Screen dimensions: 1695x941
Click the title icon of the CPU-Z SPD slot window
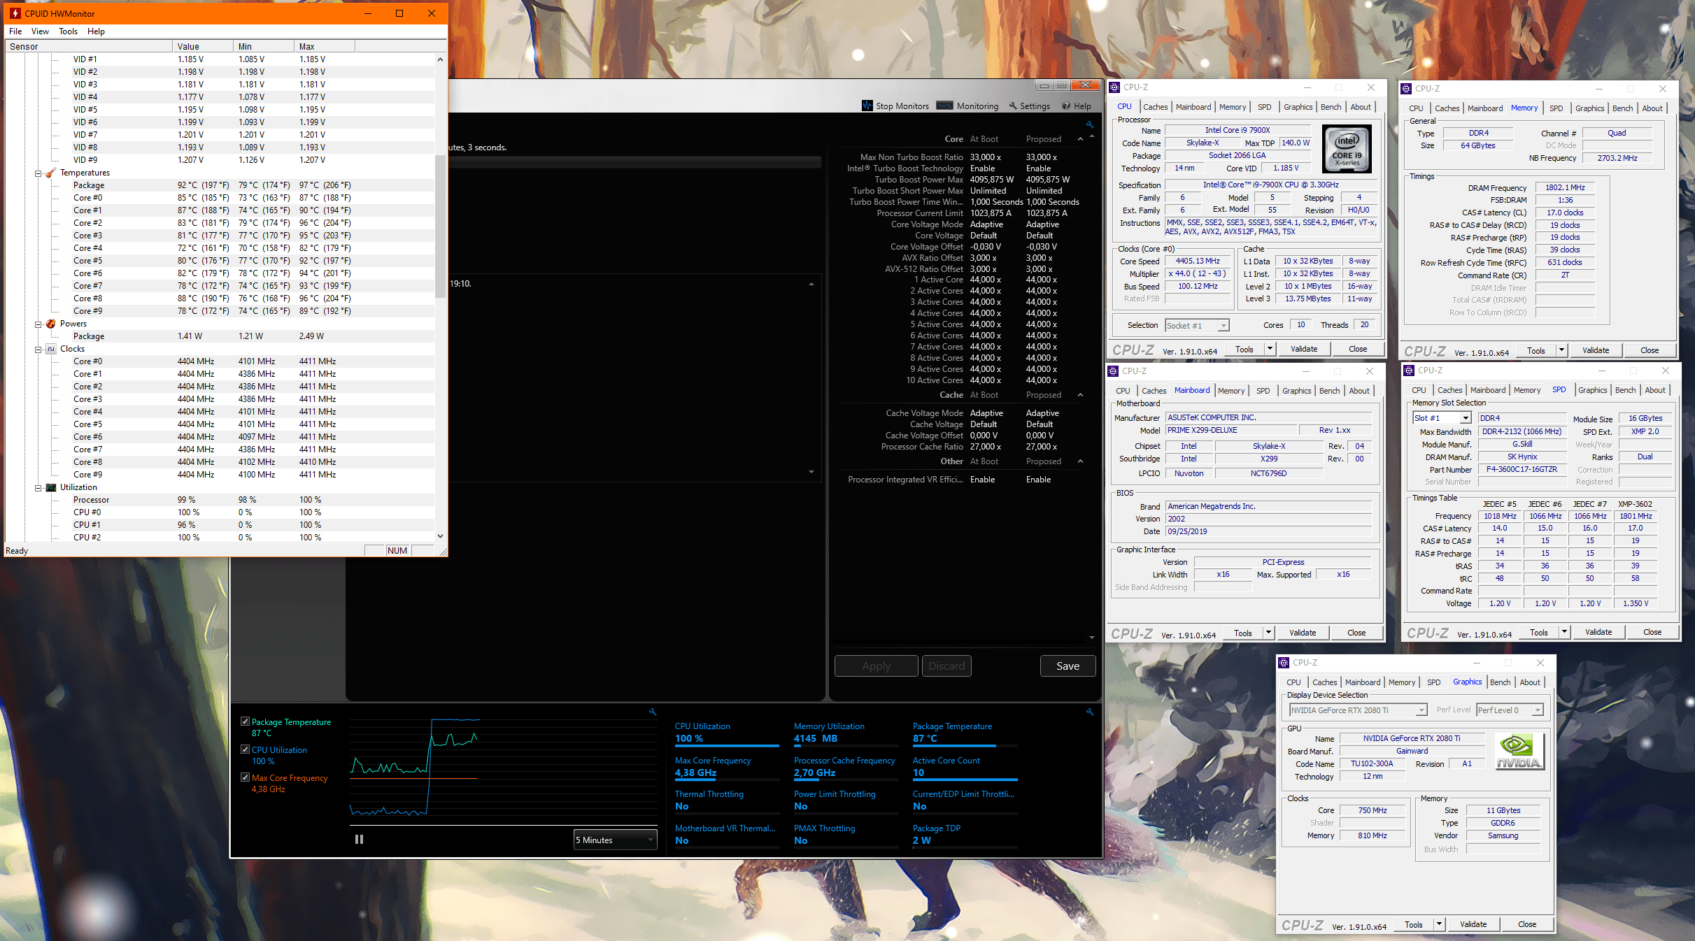click(1409, 371)
